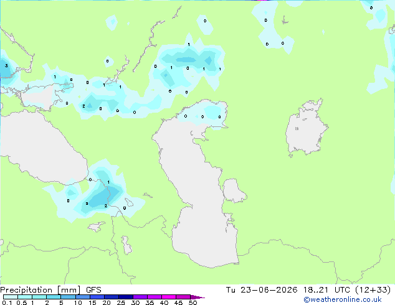Click the 25 legend scale label
This screenshot has width=395, height=305.
pyautogui.click(x=121, y=303)
